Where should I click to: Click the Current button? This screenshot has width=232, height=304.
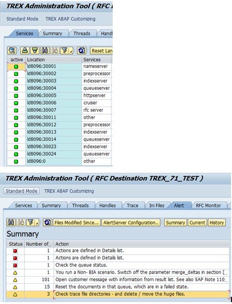click(197, 222)
